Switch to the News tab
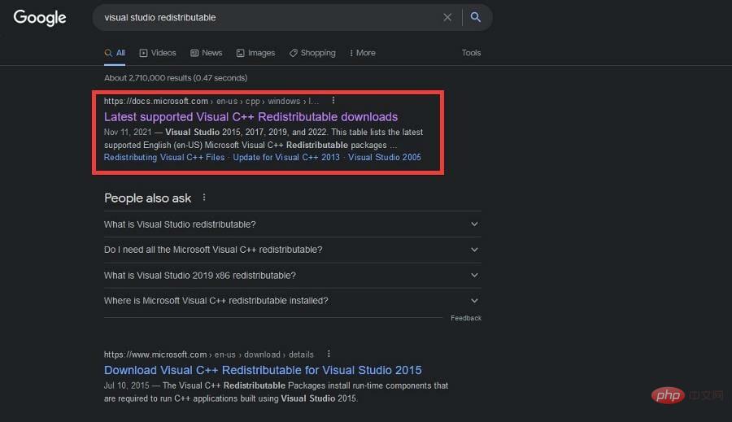The height and width of the screenshot is (422, 732). click(207, 53)
